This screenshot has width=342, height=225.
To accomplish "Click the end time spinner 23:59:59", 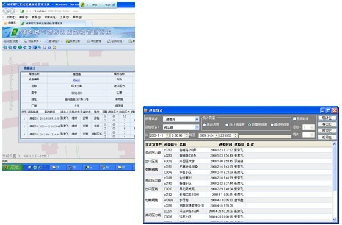I will point(235,135).
